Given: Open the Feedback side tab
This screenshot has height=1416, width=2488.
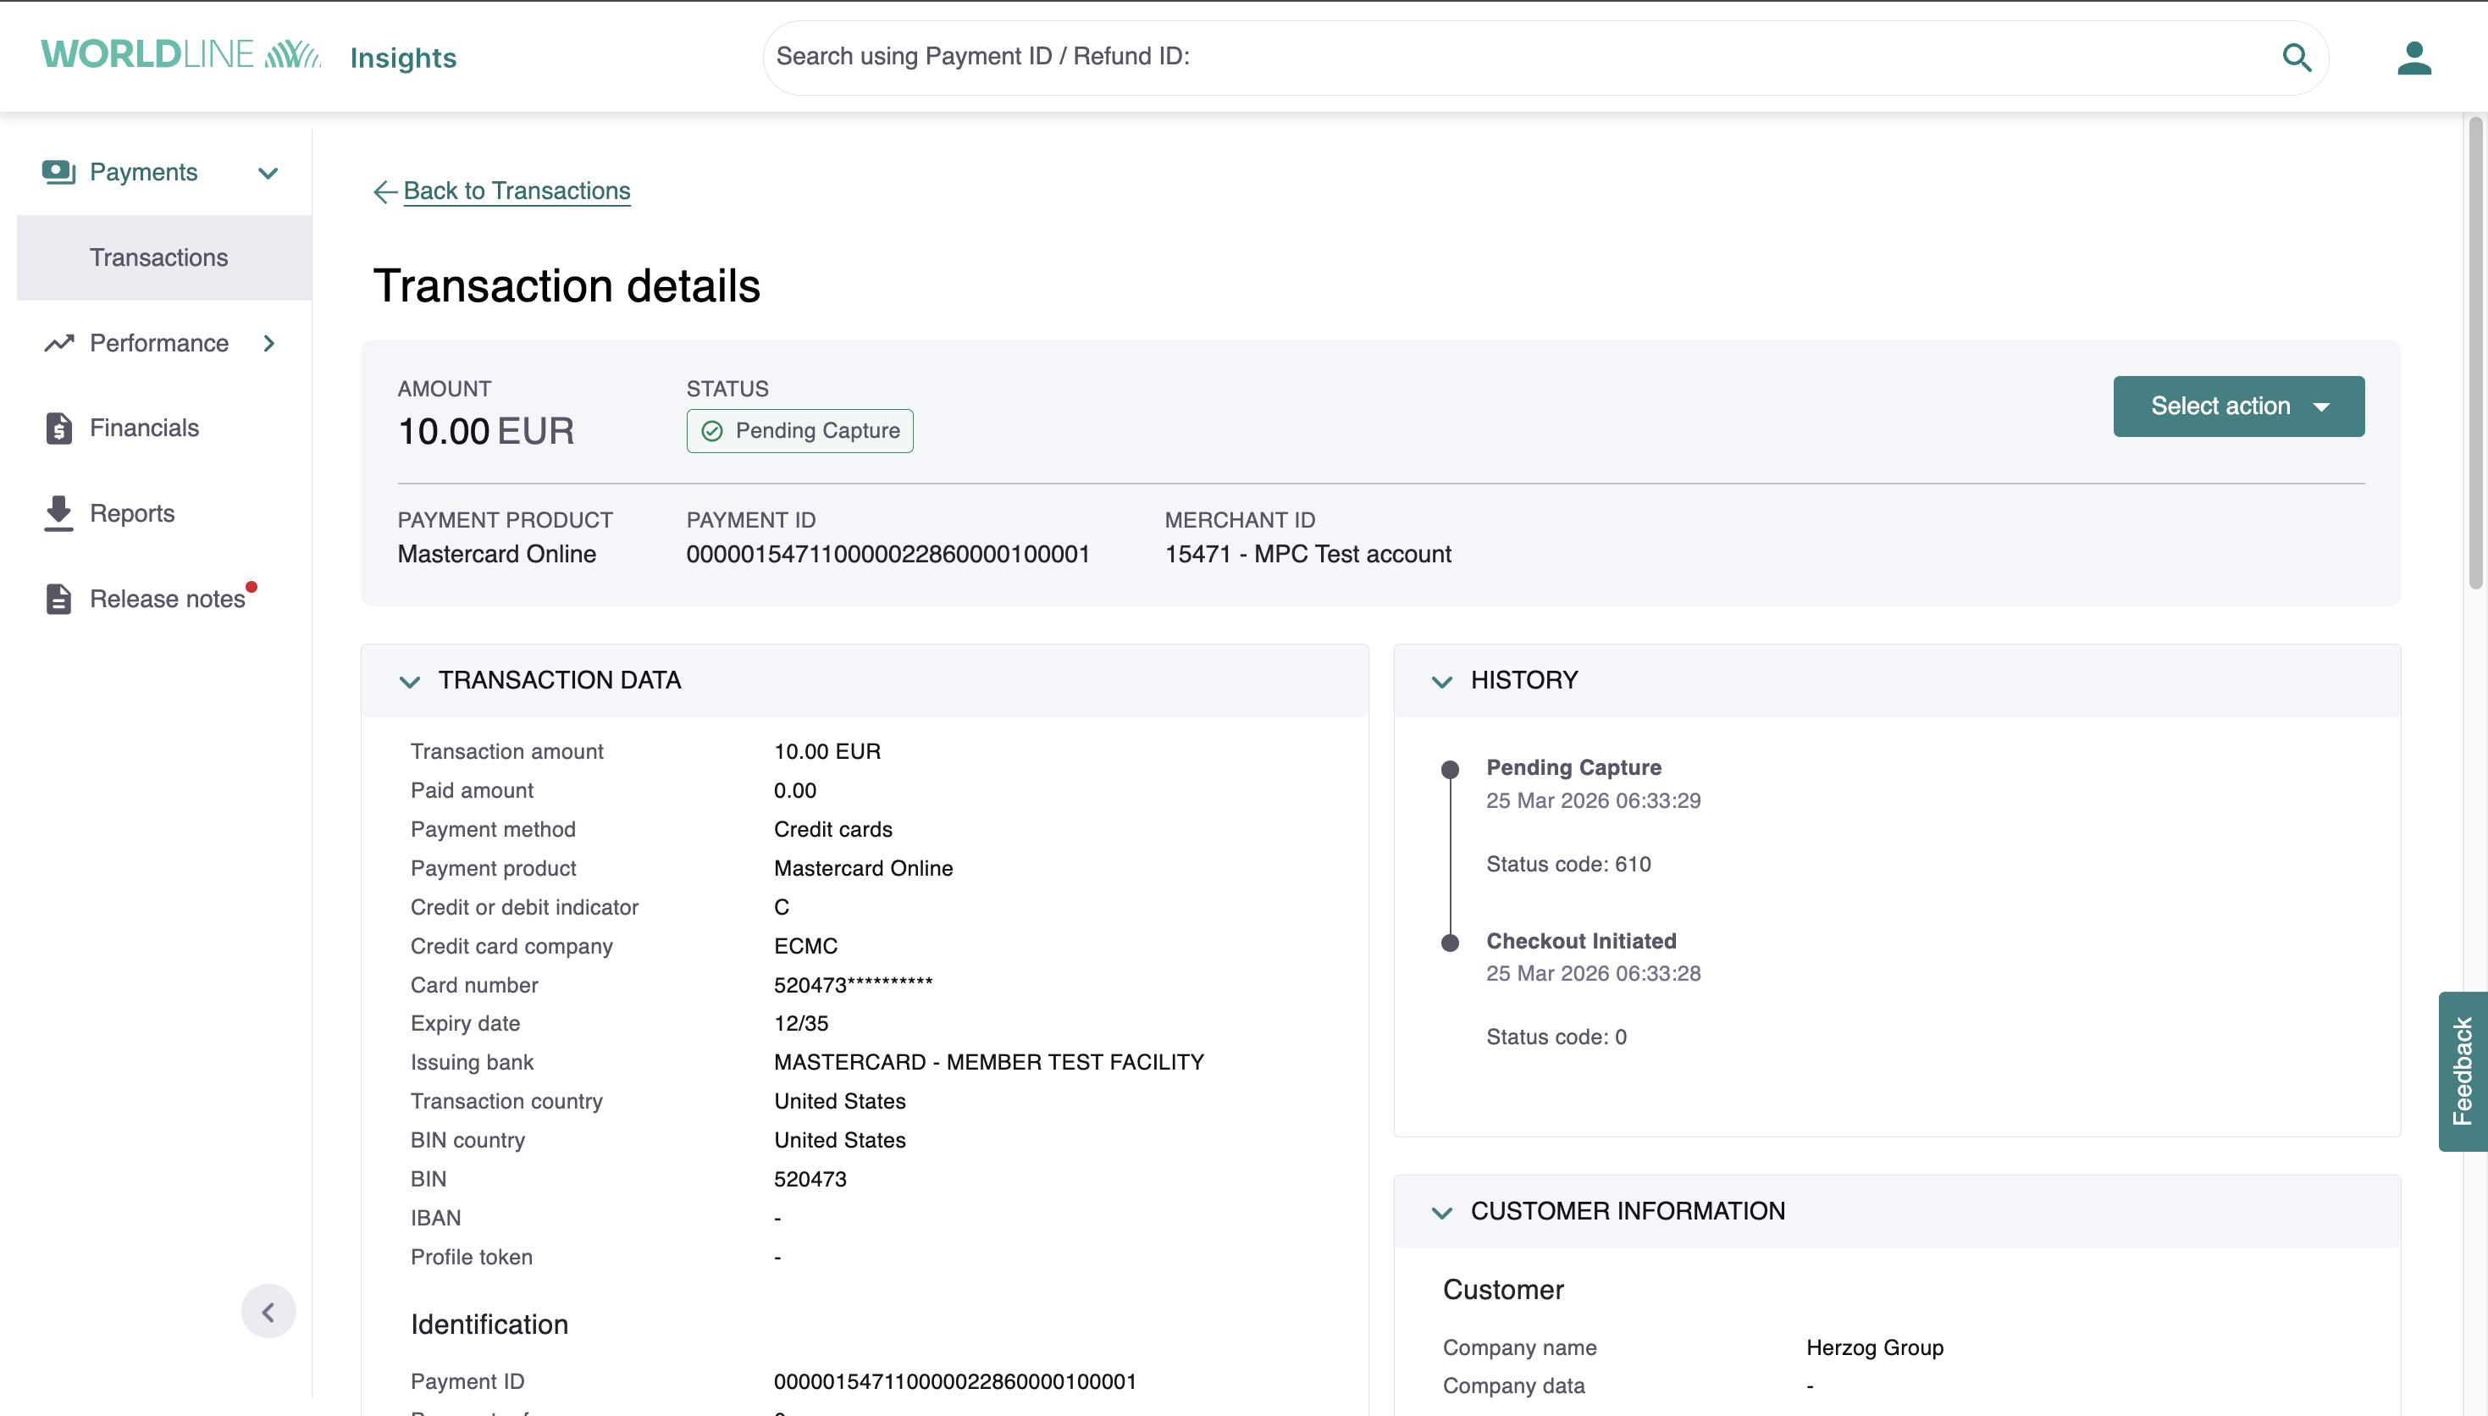Looking at the screenshot, I should pos(2463,1071).
